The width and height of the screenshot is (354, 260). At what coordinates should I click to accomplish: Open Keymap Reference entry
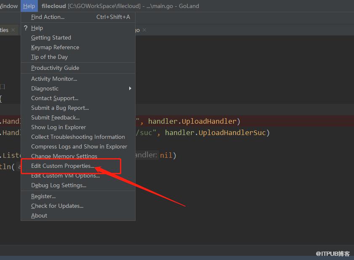pos(78,48)
